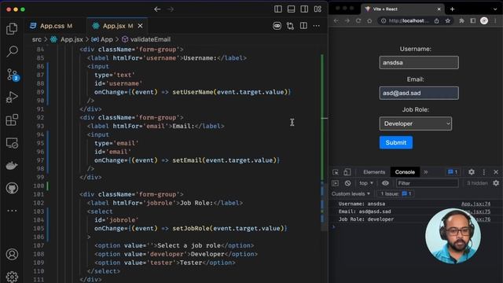Open a new browser tab
This screenshot has width=503, height=283.
[x=453, y=9]
